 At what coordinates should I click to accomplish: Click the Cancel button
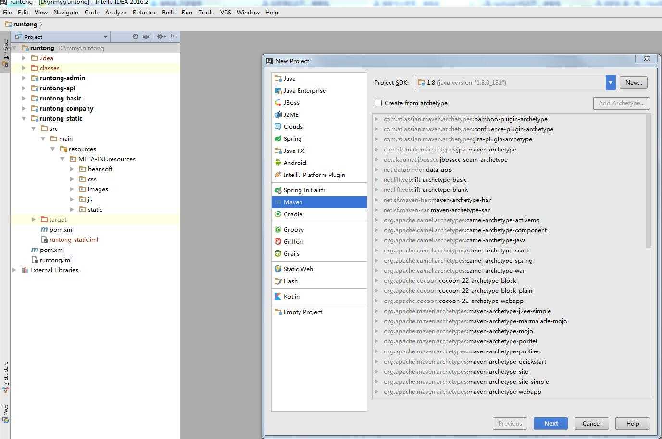[592, 424]
